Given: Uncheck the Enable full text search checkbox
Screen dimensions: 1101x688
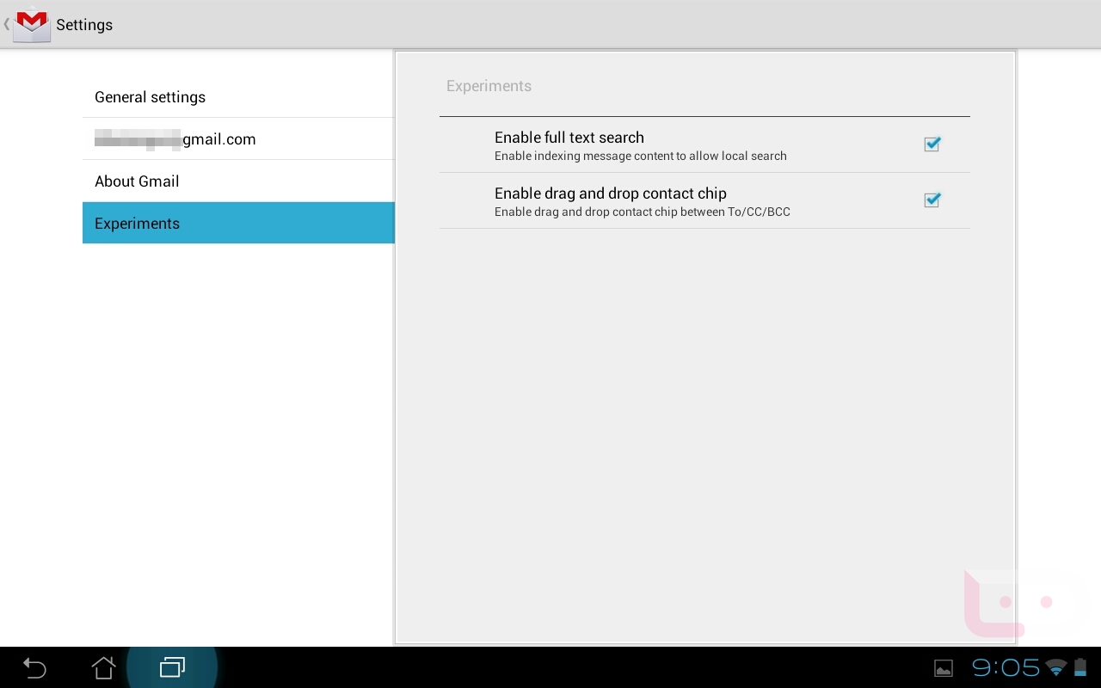Looking at the screenshot, I should click(932, 144).
